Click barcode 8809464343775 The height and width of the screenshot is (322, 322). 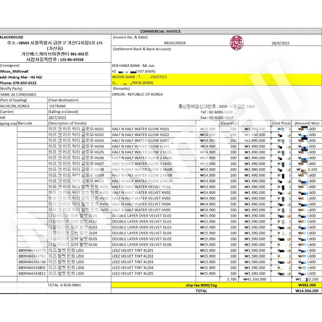32,250
